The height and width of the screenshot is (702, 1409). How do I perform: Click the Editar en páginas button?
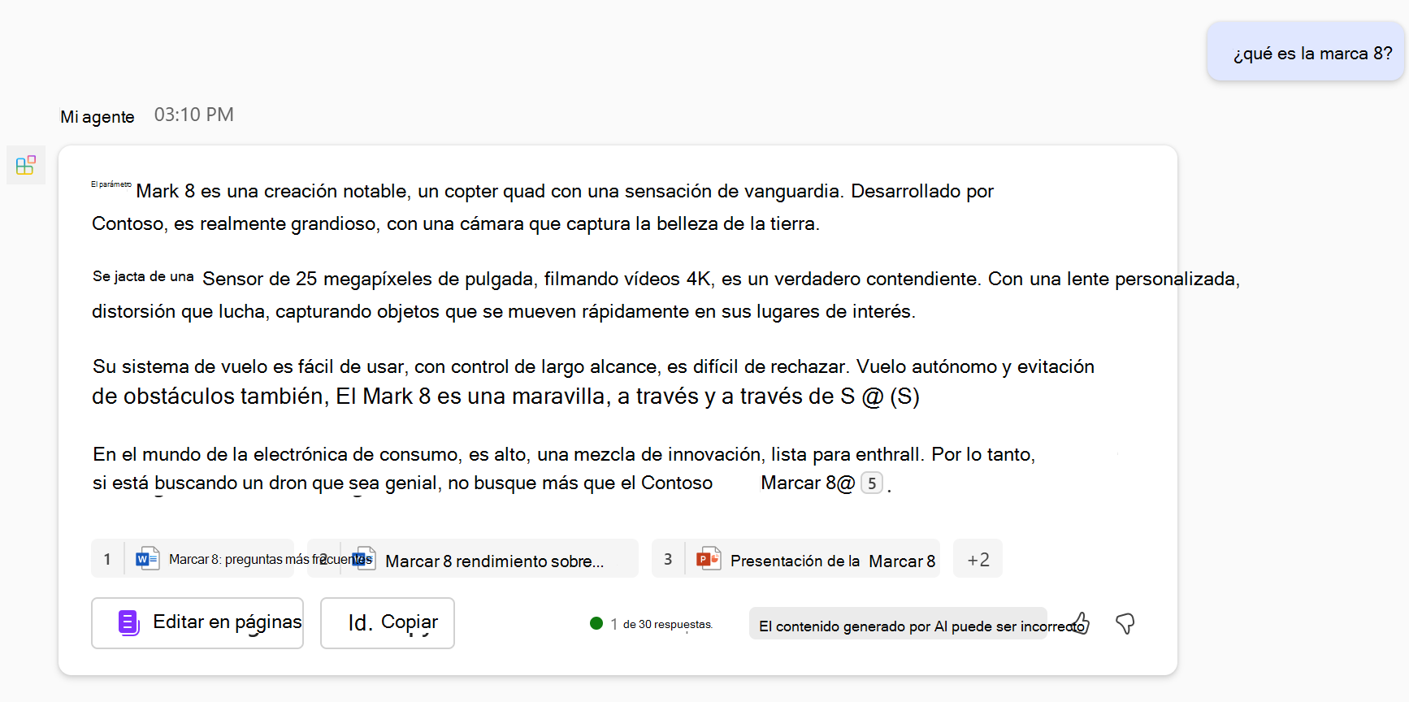pyautogui.click(x=197, y=623)
